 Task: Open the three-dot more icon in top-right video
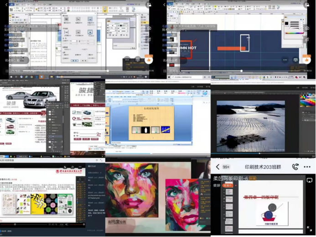coord(285,60)
